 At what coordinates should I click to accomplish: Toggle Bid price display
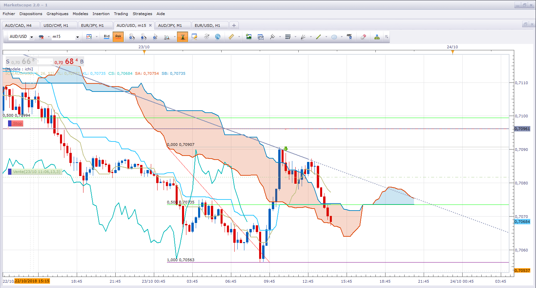click(107, 37)
